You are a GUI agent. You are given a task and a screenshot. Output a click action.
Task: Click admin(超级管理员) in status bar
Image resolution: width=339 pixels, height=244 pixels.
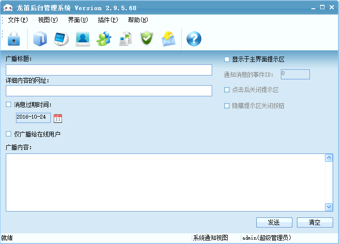[266, 238]
